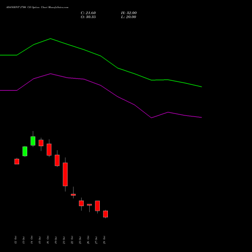Click the 15 Oct date label
The image size is (252, 252).
pos(40,240)
